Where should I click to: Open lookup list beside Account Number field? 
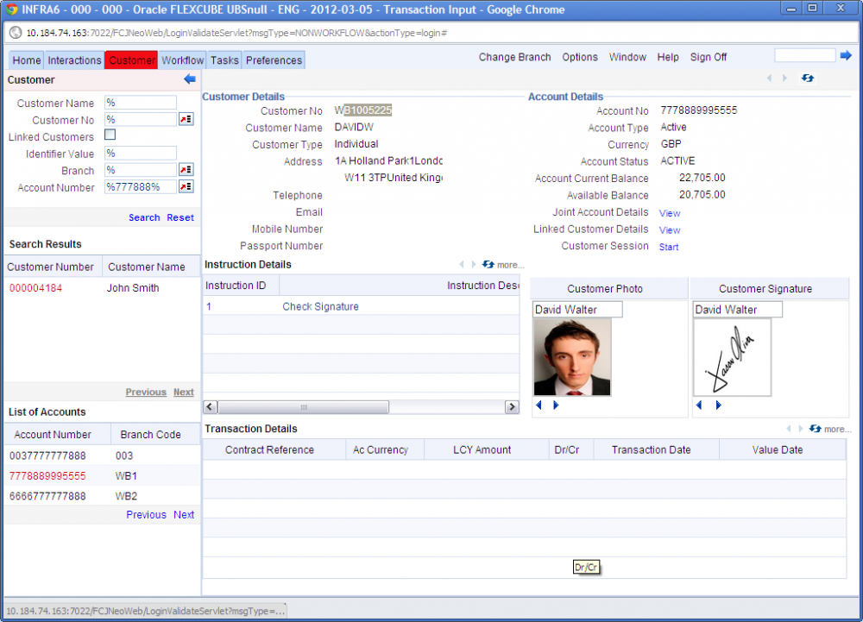pos(186,187)
